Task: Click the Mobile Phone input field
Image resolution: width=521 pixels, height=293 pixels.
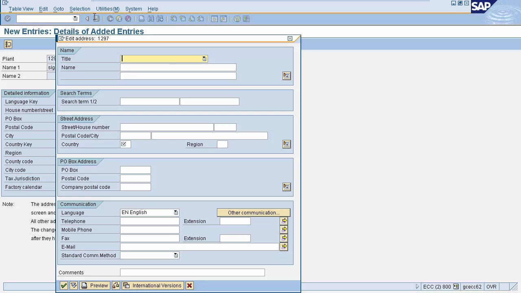Action: [x=149, y=230]
